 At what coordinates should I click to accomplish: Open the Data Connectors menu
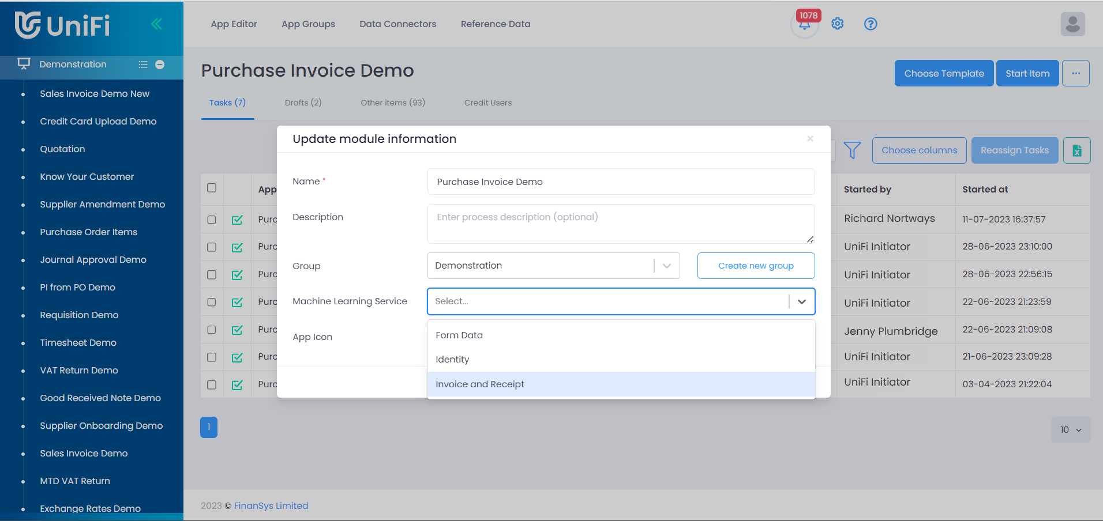[x=397, y=24]
